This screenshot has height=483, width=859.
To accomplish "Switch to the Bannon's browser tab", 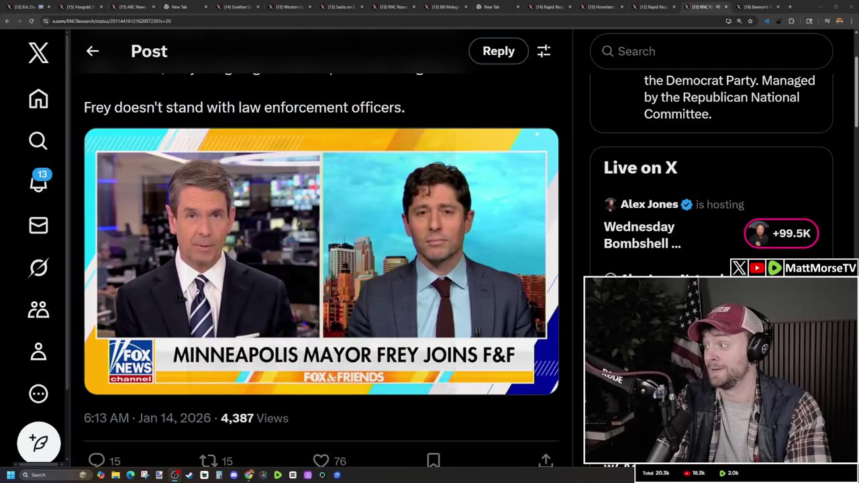I will 758,7.
